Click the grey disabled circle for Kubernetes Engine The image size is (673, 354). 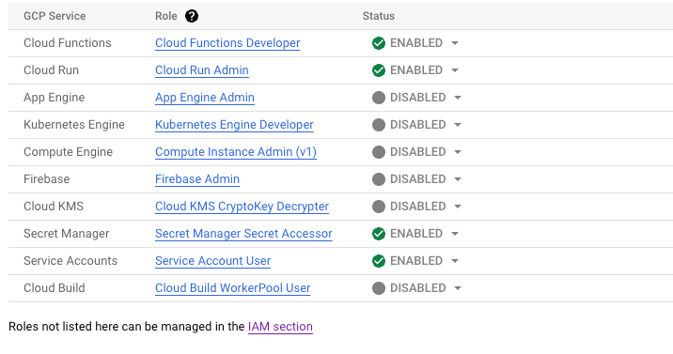click(x=379, y=125)
